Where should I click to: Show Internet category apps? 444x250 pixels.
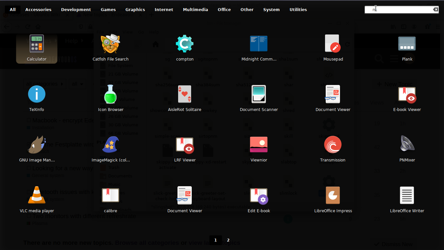[164, 9]
